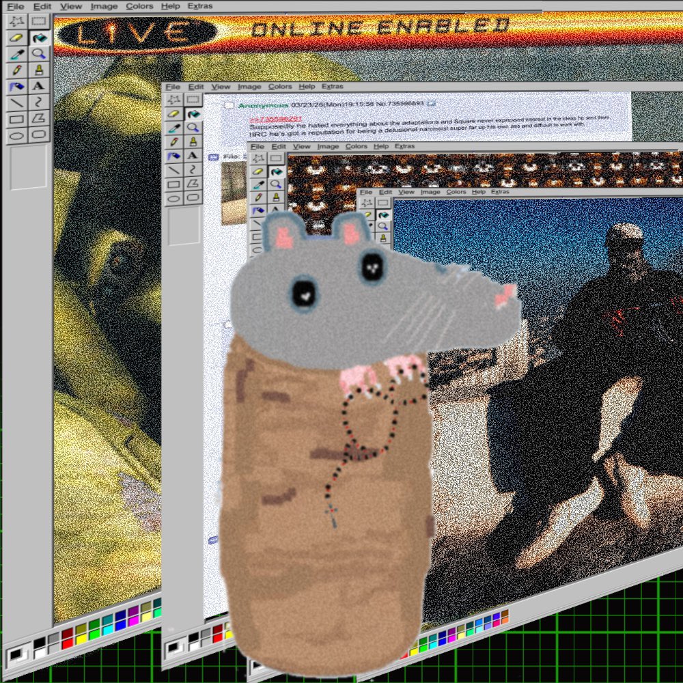Open Image menu in cat-pattern Paint window
683x683 pixels.
click(x=328, y=146)
